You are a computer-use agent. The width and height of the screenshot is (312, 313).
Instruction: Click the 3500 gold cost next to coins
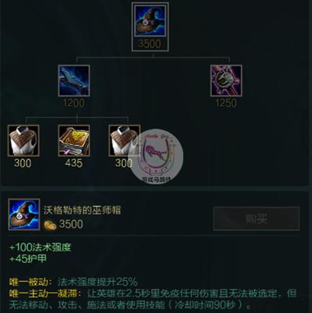pyautogui.click(x=71, y=224)
